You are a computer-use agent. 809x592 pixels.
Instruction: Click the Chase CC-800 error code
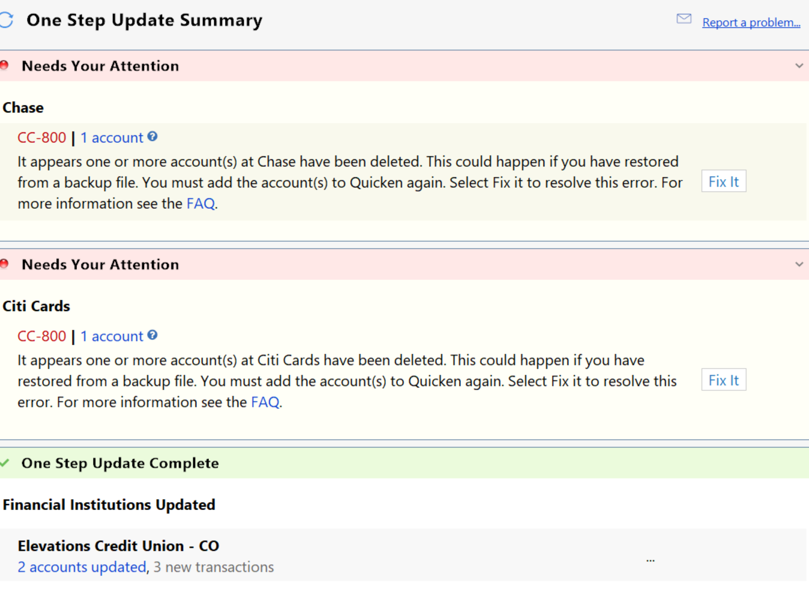[41, 137]
